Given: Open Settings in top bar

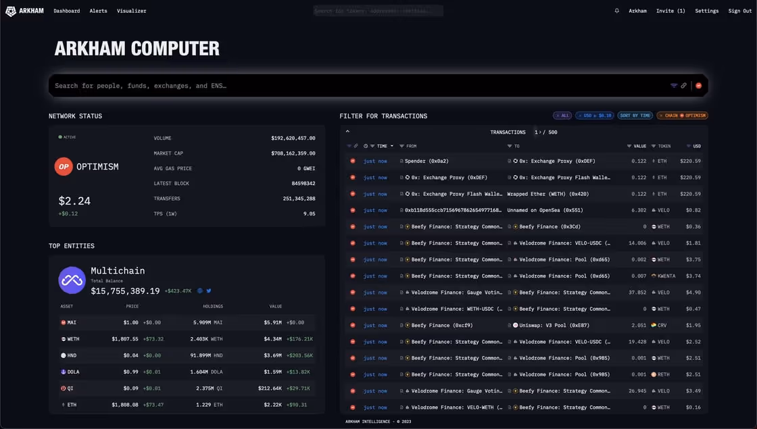Looking at the screenshot, I should [707, 11].
